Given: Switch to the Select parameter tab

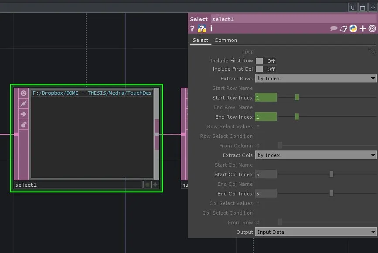Looking at the screenshot, I should pyautogui.click(x=200, y=40).
